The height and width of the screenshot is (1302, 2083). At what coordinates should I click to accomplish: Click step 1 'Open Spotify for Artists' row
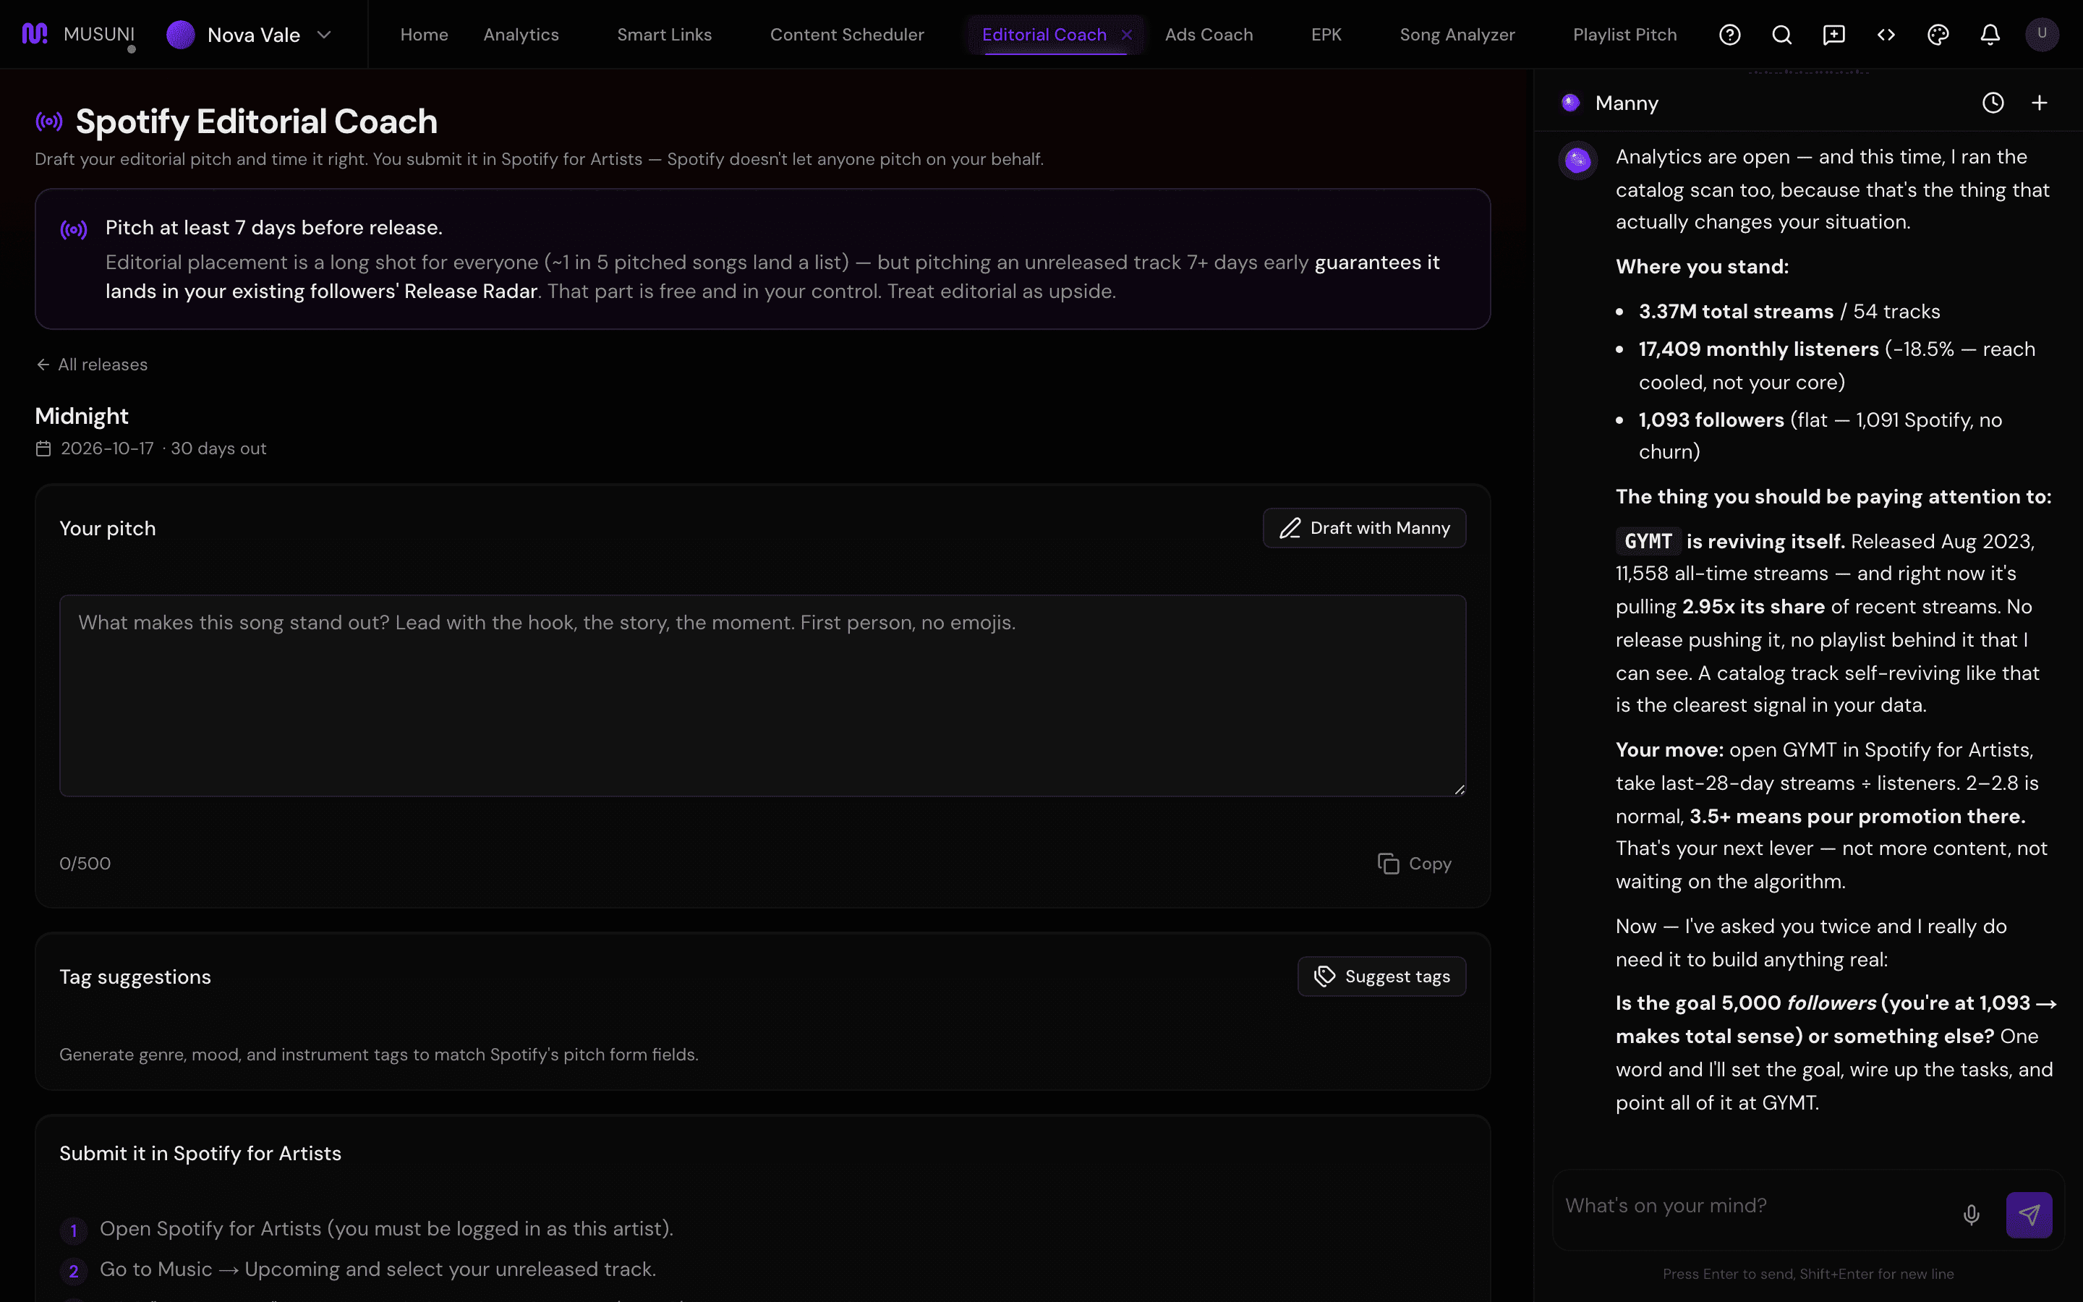tap(367, 1229)
